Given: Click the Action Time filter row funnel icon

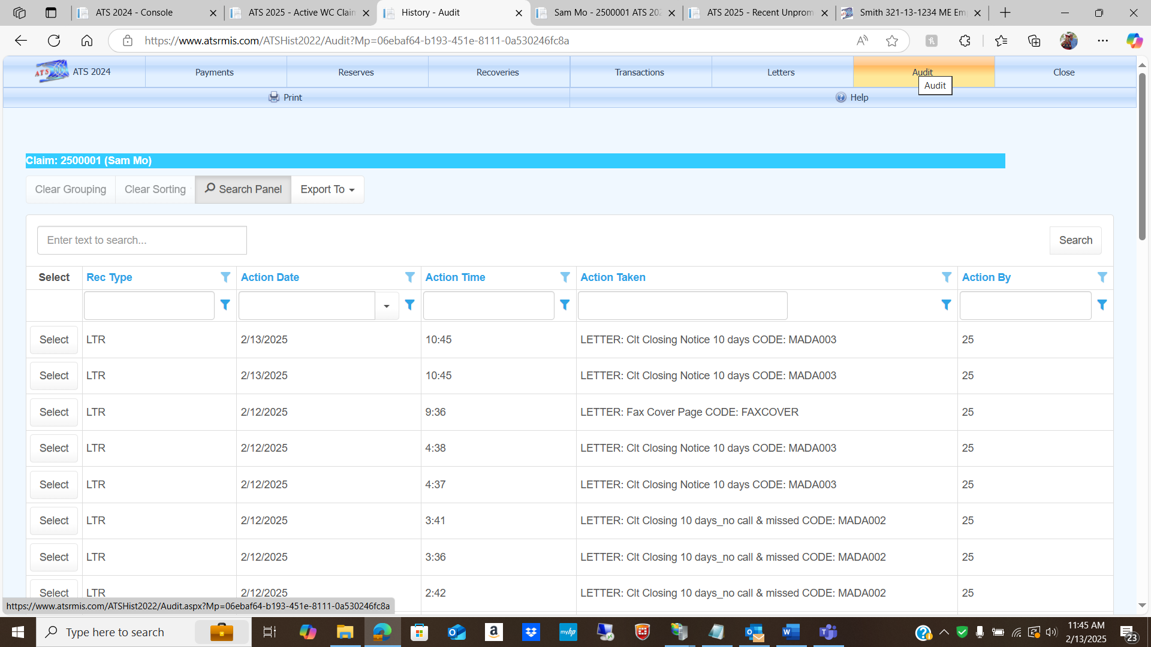Looking at the screenshot, I should pos(564,305).
